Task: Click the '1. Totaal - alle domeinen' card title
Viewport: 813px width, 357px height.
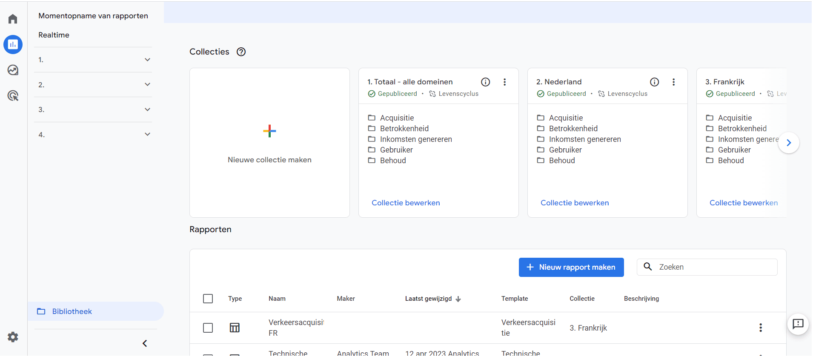Action: [x=410, y=82]
